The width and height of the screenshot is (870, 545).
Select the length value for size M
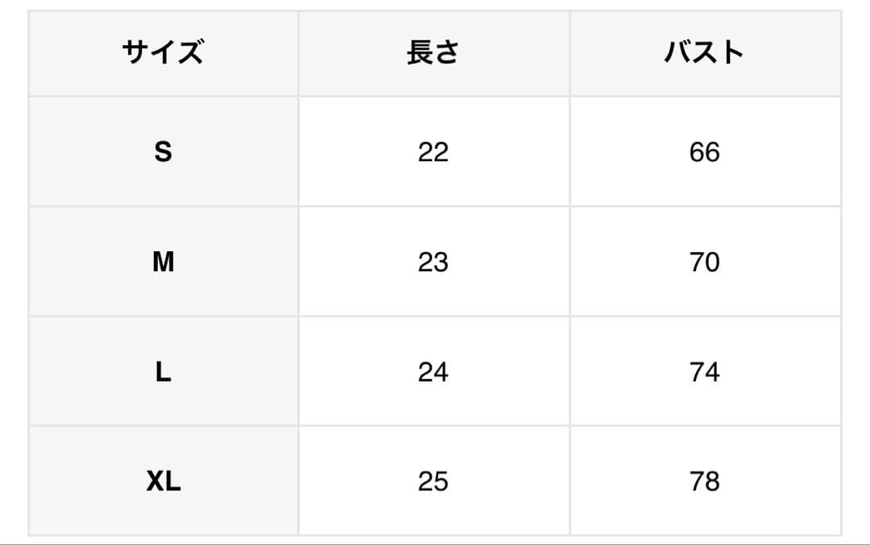433,262
